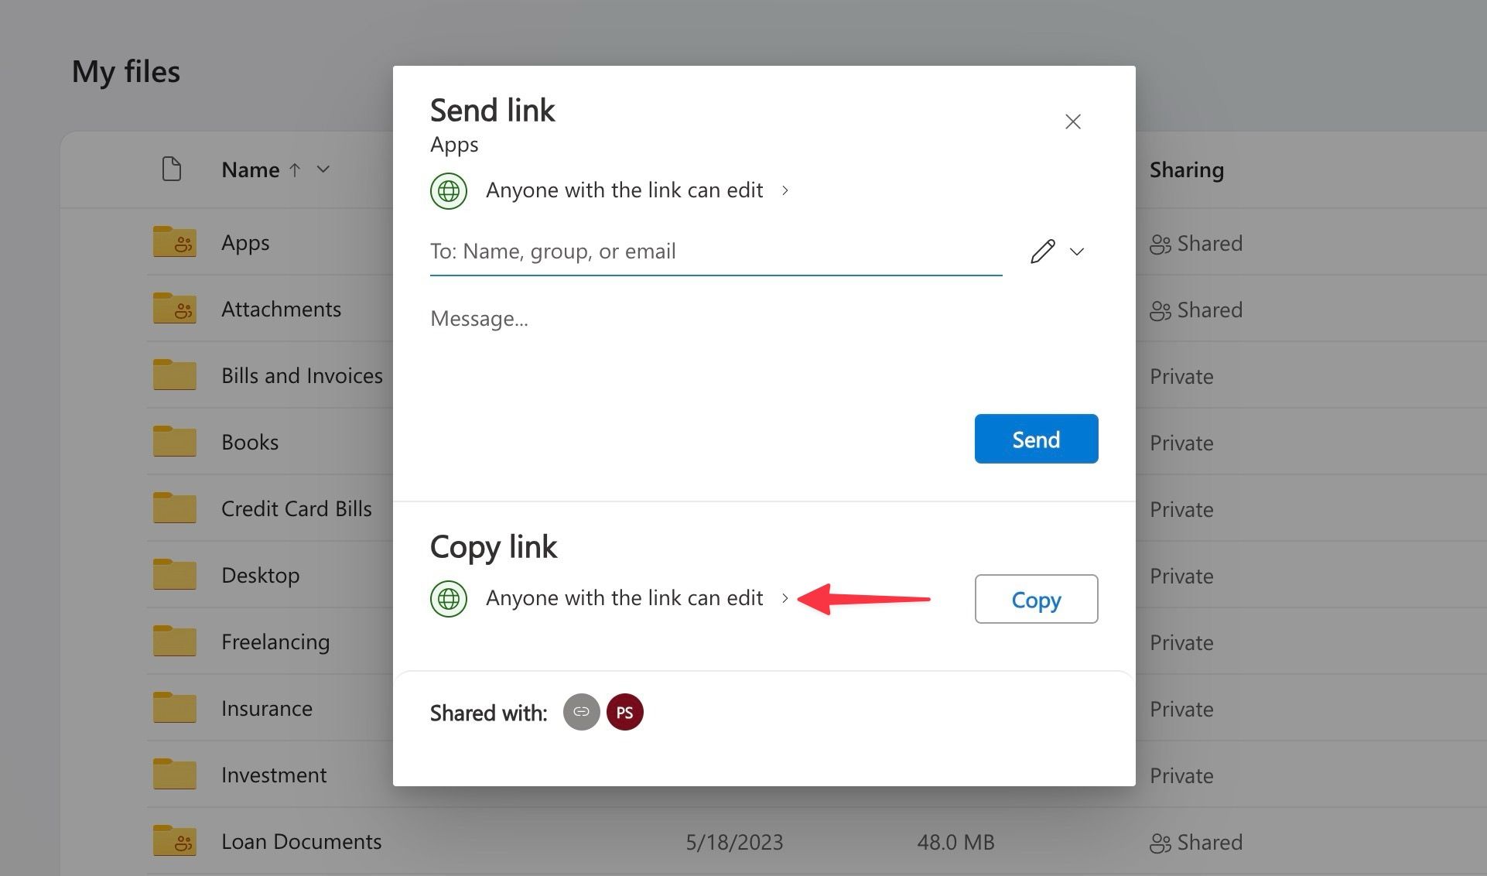This screenshot has height=876, width=1487.
Task: Click the globe icon in the Copy link section
Action: tap(448, 598)
